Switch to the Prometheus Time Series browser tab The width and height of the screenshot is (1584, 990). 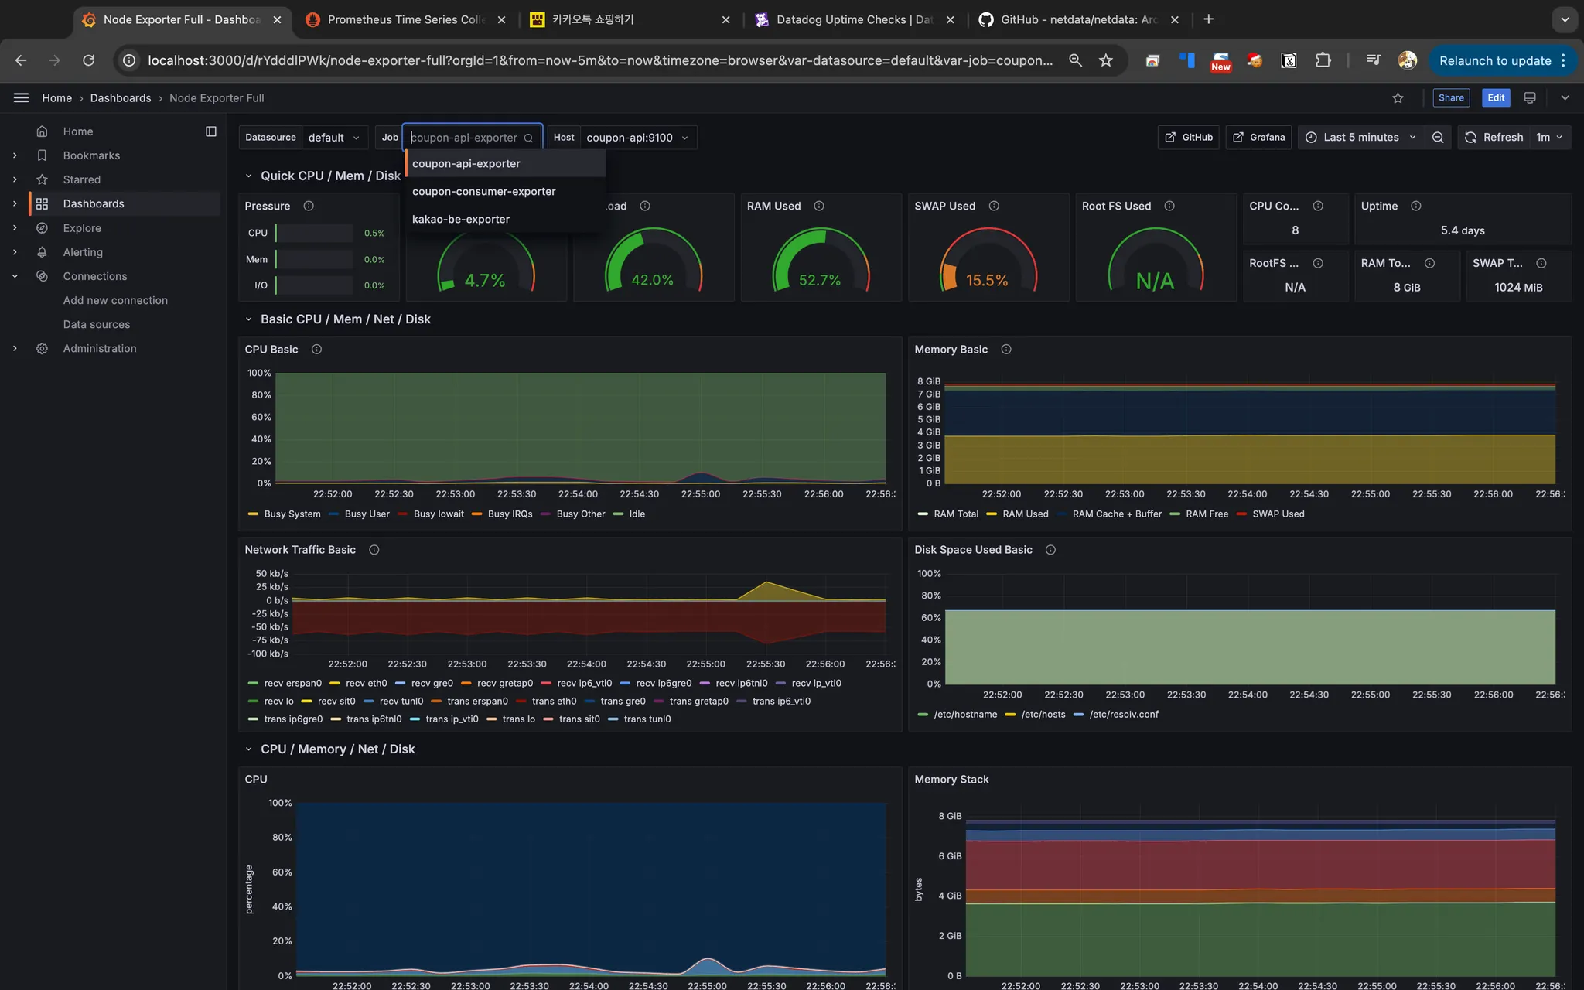(405, 19)
